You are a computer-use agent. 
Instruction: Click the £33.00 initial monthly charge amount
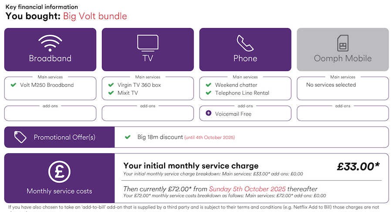click(358, 166)
